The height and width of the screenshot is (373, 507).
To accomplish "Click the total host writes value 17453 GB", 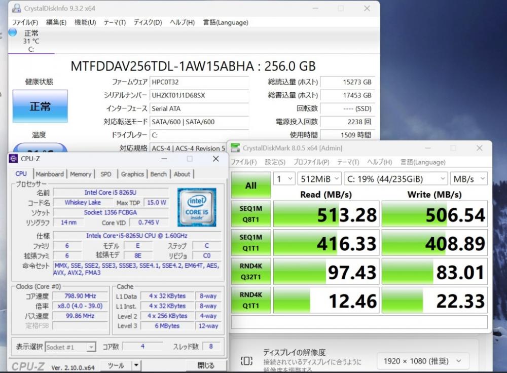I will tap(347, 95).
